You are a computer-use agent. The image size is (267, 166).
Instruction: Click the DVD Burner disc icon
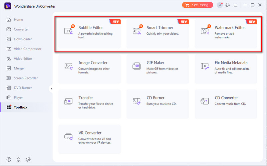point(9,88)
